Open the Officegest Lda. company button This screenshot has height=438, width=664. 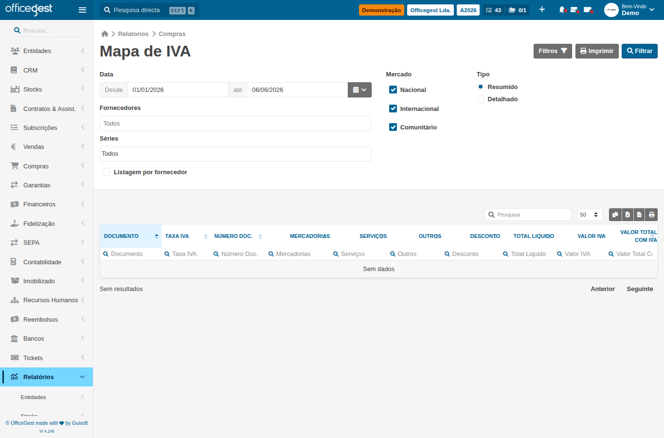[431, 10]
